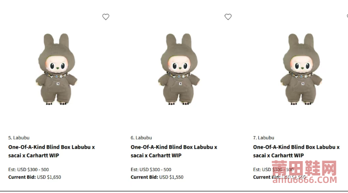The width and height of the screenshot is (348, 193).
Task: Click the '7. Labubu' lot label
Action: (x=264, y=138)
